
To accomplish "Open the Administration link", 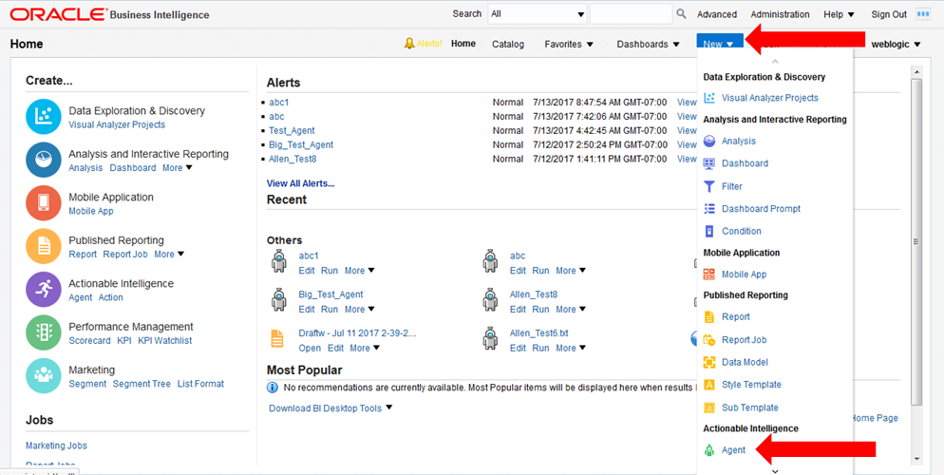I will point(780,14).
